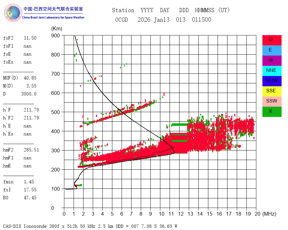Viewport: 288px width, 230px height.
Task: Click the hmE parameter label
Action: click(x=7, y=166)
